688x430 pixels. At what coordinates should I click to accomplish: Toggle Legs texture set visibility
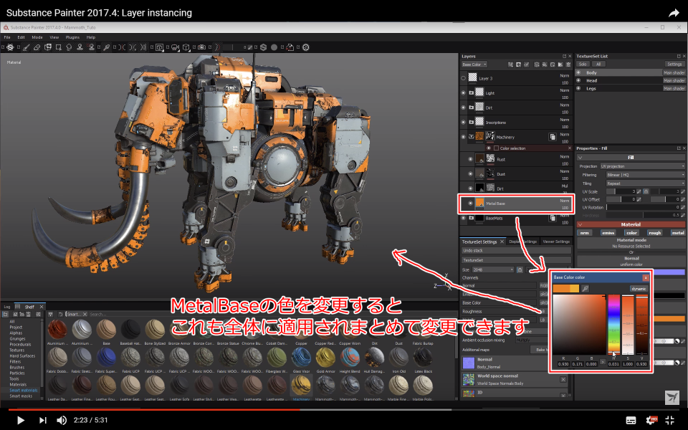click(x=578, y=88)
